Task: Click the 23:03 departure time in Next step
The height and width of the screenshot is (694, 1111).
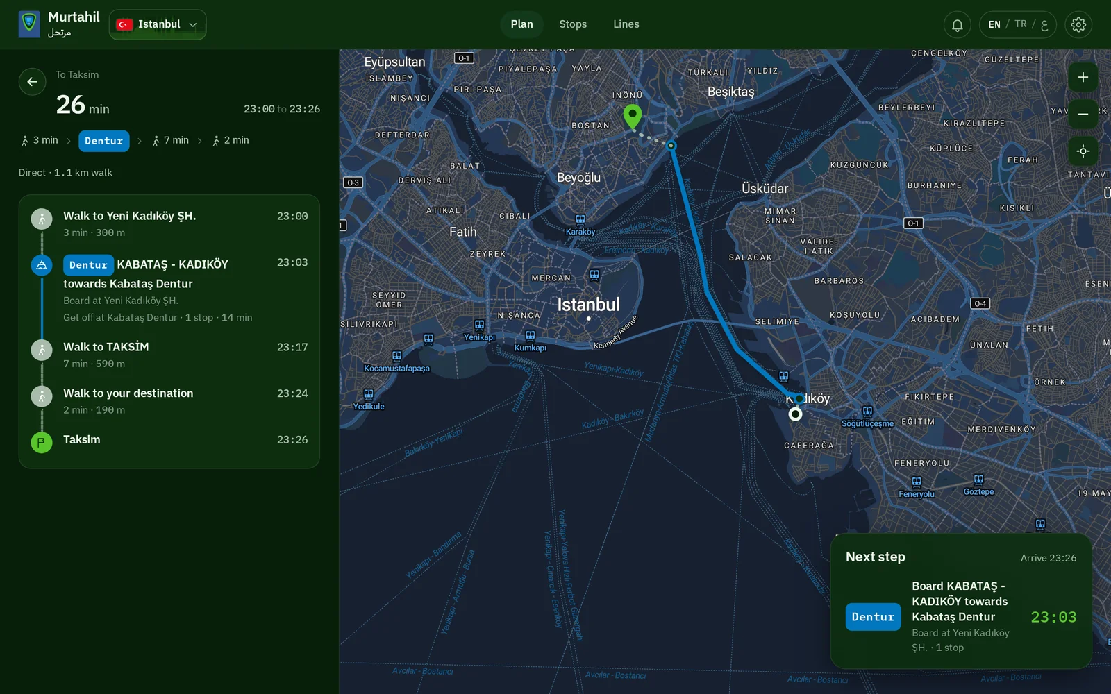Action: coord(1053,617)
